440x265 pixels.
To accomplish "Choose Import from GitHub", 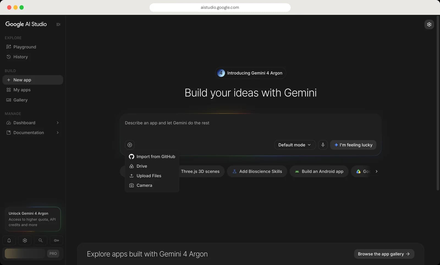I will pos(152,157).
